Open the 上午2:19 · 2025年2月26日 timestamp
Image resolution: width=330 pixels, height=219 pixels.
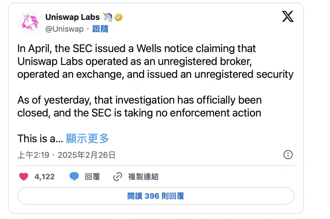pos(66,155)
